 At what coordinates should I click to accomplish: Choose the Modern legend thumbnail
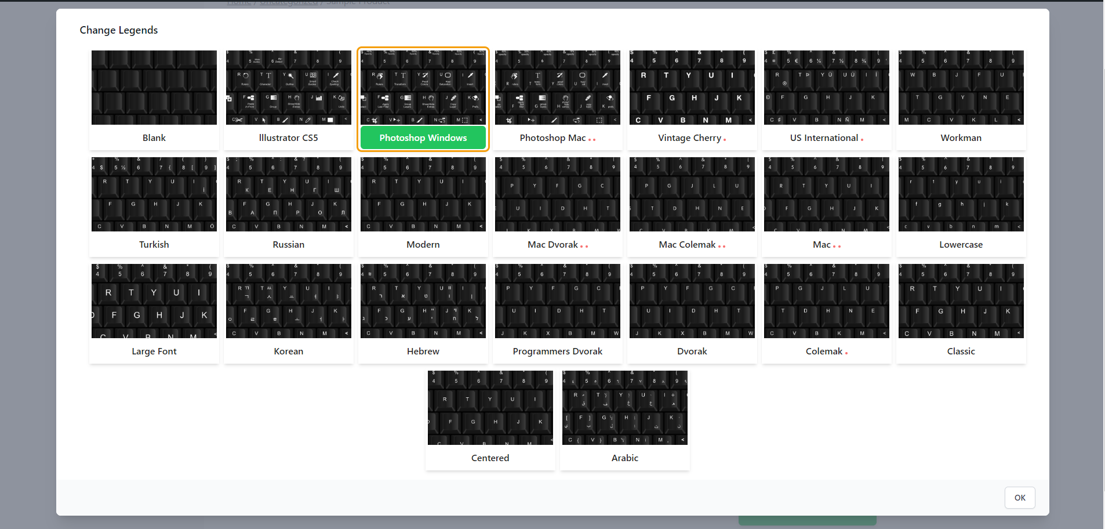(x=423, y=194)
